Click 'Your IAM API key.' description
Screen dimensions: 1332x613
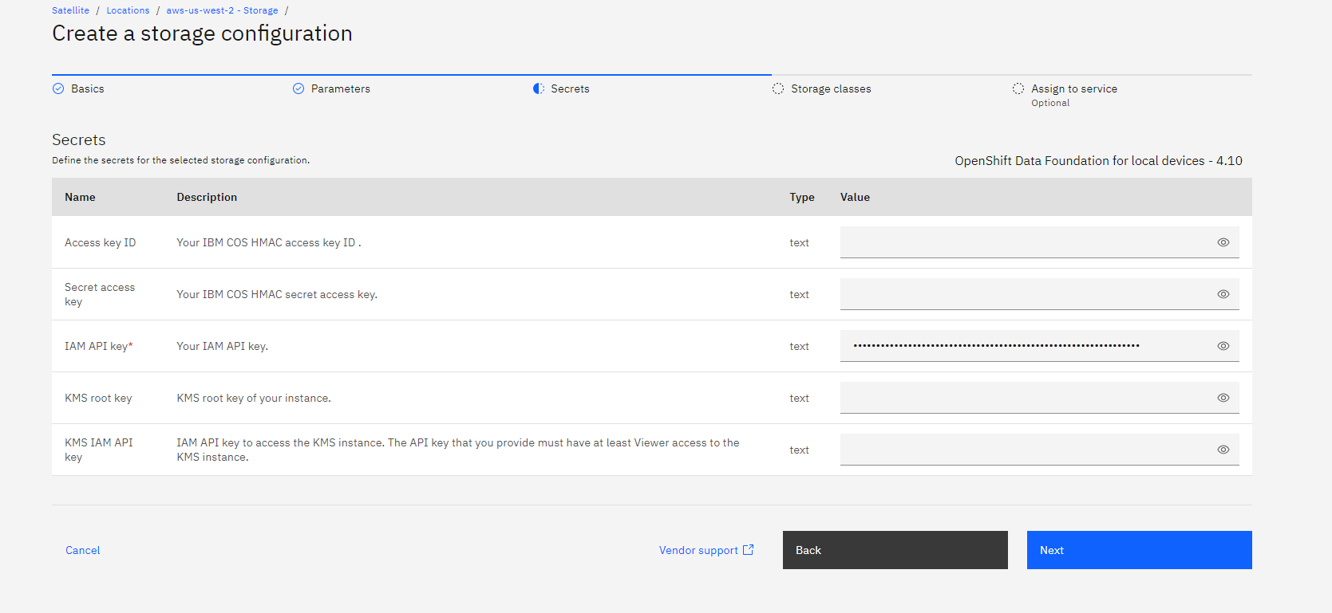223,346
